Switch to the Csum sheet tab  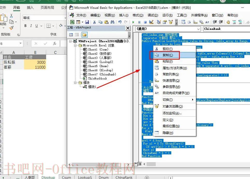click(x=66, y=177)
